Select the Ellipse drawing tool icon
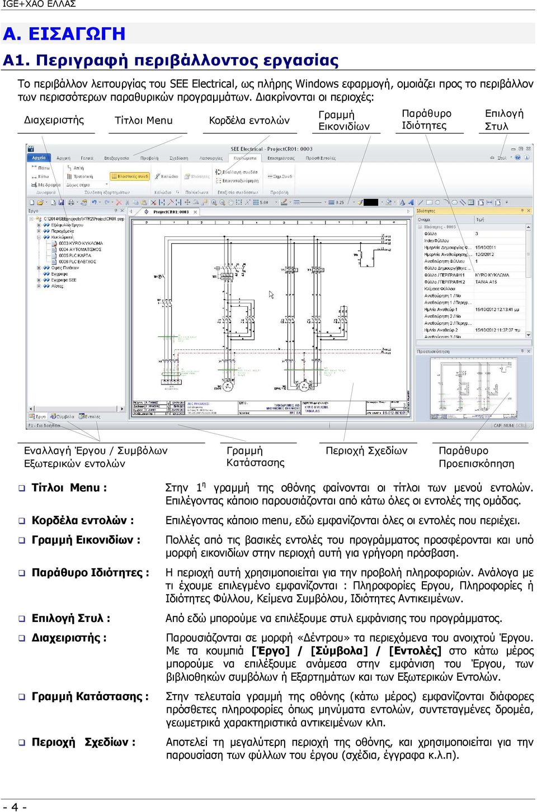This screenshot has width=537, height=812. 455,202
